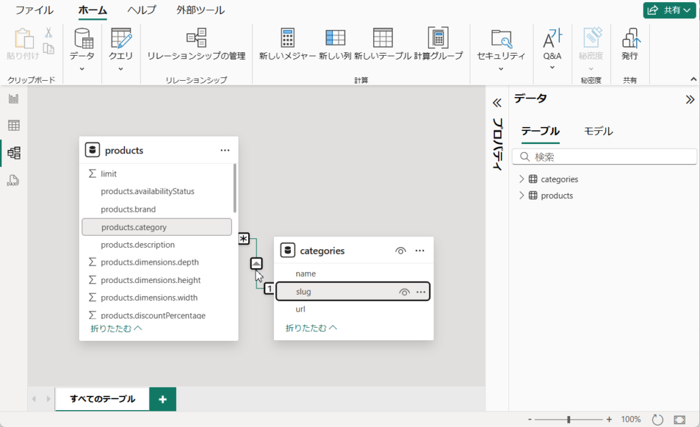Switch to Table view in left sidebar
The image size is (700, 427).
[x=14, y=126]
